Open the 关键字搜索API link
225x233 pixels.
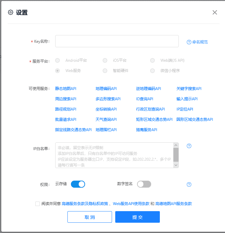(189, 89)
